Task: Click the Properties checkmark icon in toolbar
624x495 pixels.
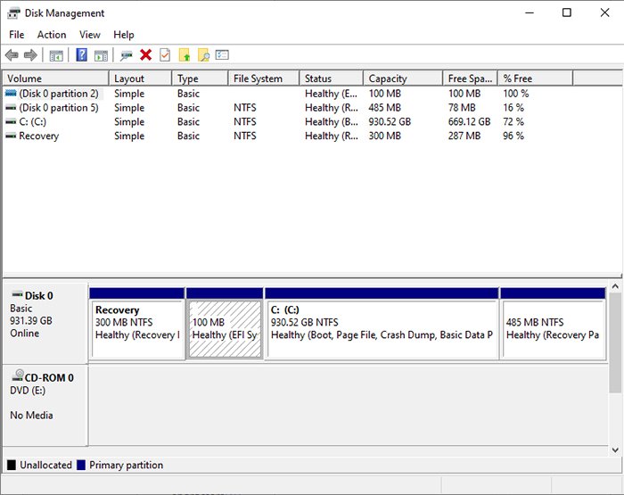Action: 165,55
